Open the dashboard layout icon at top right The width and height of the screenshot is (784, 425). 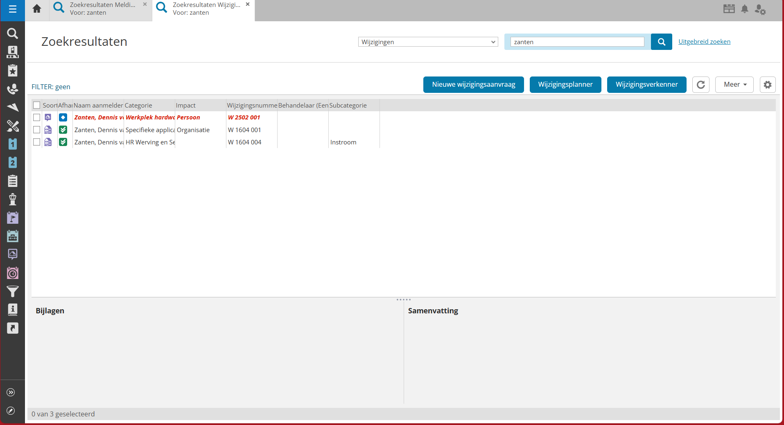pos(729,9)
